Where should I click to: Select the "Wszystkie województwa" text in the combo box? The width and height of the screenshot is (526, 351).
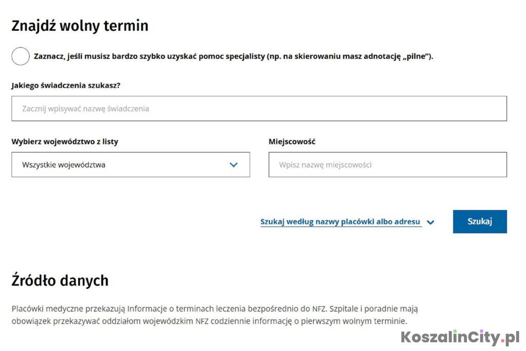(64, 165)
